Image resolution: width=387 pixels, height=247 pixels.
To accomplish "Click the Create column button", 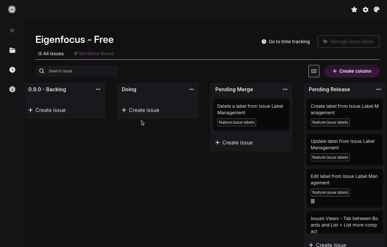I will click(x=352, y=71).
